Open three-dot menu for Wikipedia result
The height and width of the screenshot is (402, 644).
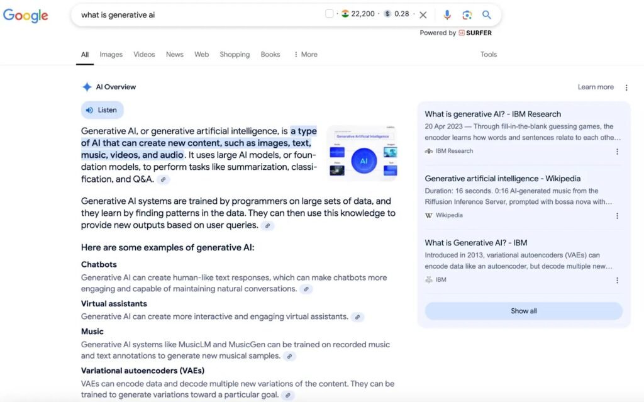(x=617, y=216)
